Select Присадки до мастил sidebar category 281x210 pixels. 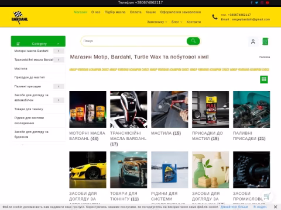click(29, 78)
